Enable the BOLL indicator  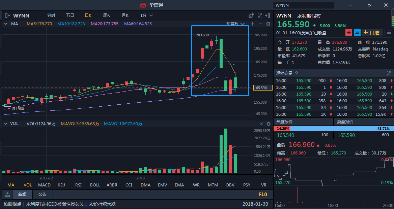point(95,185)
